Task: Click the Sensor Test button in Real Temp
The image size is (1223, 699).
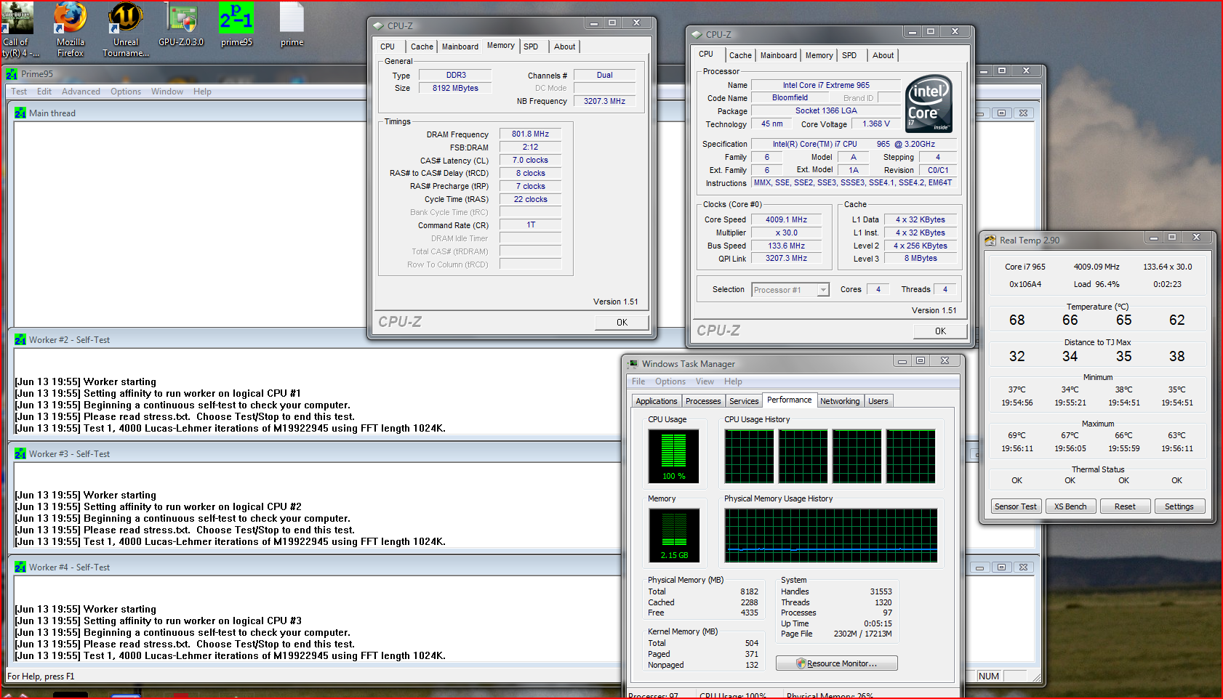Action: click(1016, 506)
